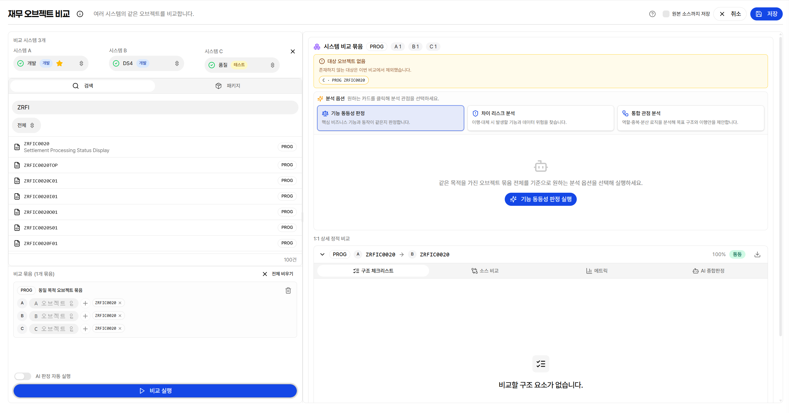Click the plus icon in row C
The image size is (789, 413).
point(85,329)
